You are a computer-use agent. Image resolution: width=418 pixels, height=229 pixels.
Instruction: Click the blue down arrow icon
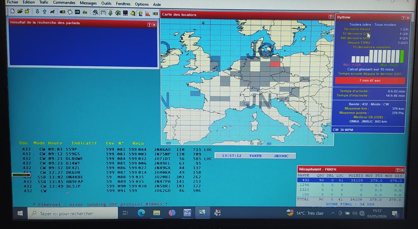tap(37, 12)
